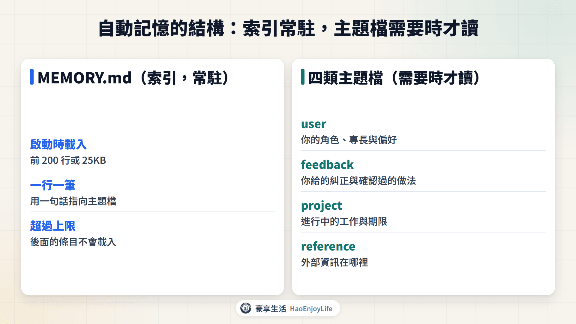Select the 四類主題檔（需要時才讀）card heading
Viewport: 576px width, 324px height.
394,78
